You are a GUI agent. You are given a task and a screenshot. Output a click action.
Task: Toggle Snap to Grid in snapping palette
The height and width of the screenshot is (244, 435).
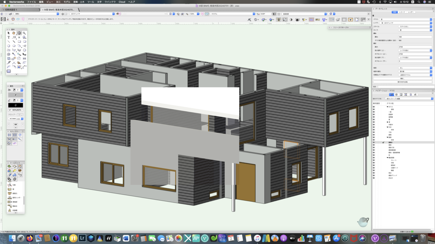coord(9,135)
